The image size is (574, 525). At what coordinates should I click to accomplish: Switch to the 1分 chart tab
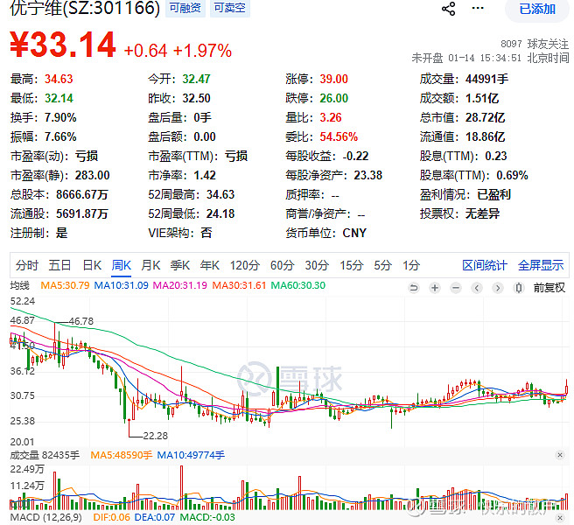411,265
